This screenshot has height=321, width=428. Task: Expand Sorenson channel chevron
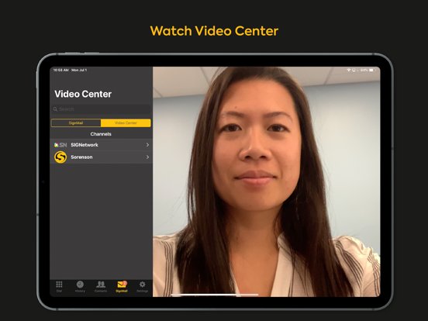147,157
